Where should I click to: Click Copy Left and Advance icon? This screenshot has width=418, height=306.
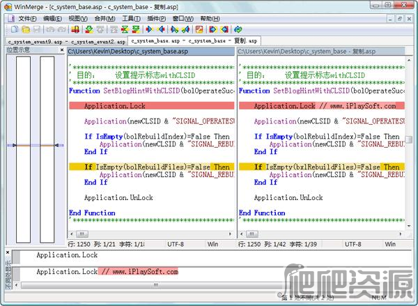click(x=185, y=29)
